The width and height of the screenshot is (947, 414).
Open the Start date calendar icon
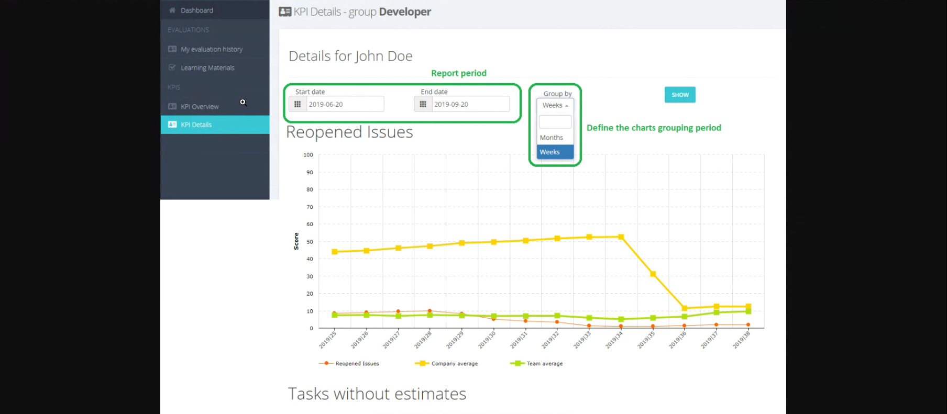(298, 104)
